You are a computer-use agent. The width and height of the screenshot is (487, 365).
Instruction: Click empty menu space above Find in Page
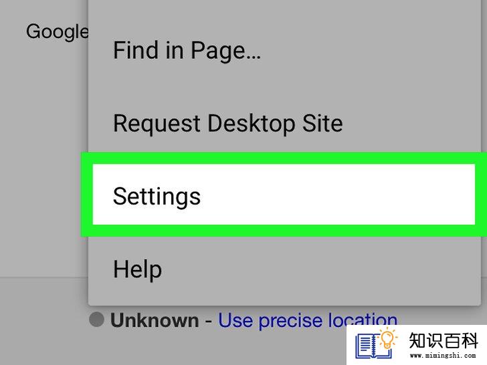coord(284,15)
